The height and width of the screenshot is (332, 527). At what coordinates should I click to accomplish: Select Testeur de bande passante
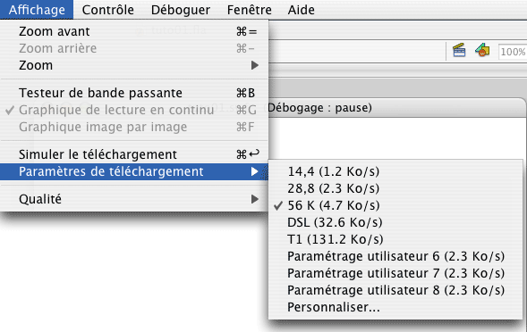(x=134, y=93)
